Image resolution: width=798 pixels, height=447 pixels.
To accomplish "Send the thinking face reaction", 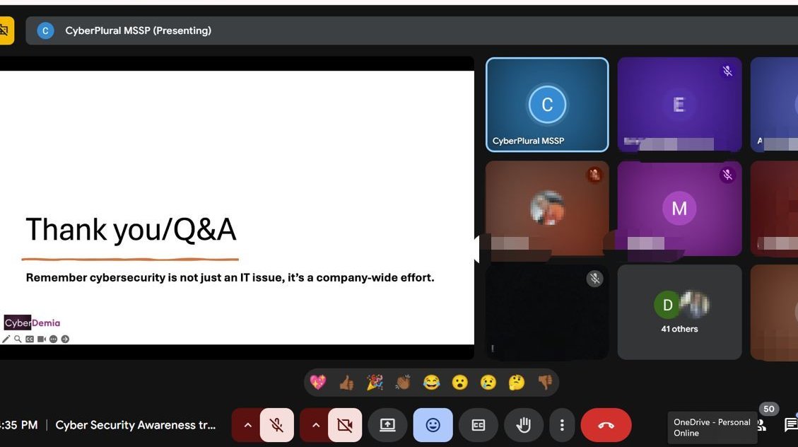I will pyautogui.click(x=517, y=383).
